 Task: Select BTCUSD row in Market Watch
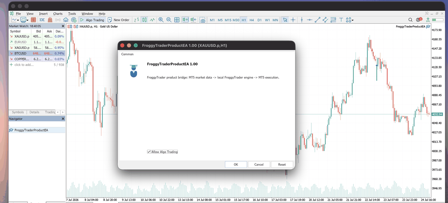click(x=37, y=53)
